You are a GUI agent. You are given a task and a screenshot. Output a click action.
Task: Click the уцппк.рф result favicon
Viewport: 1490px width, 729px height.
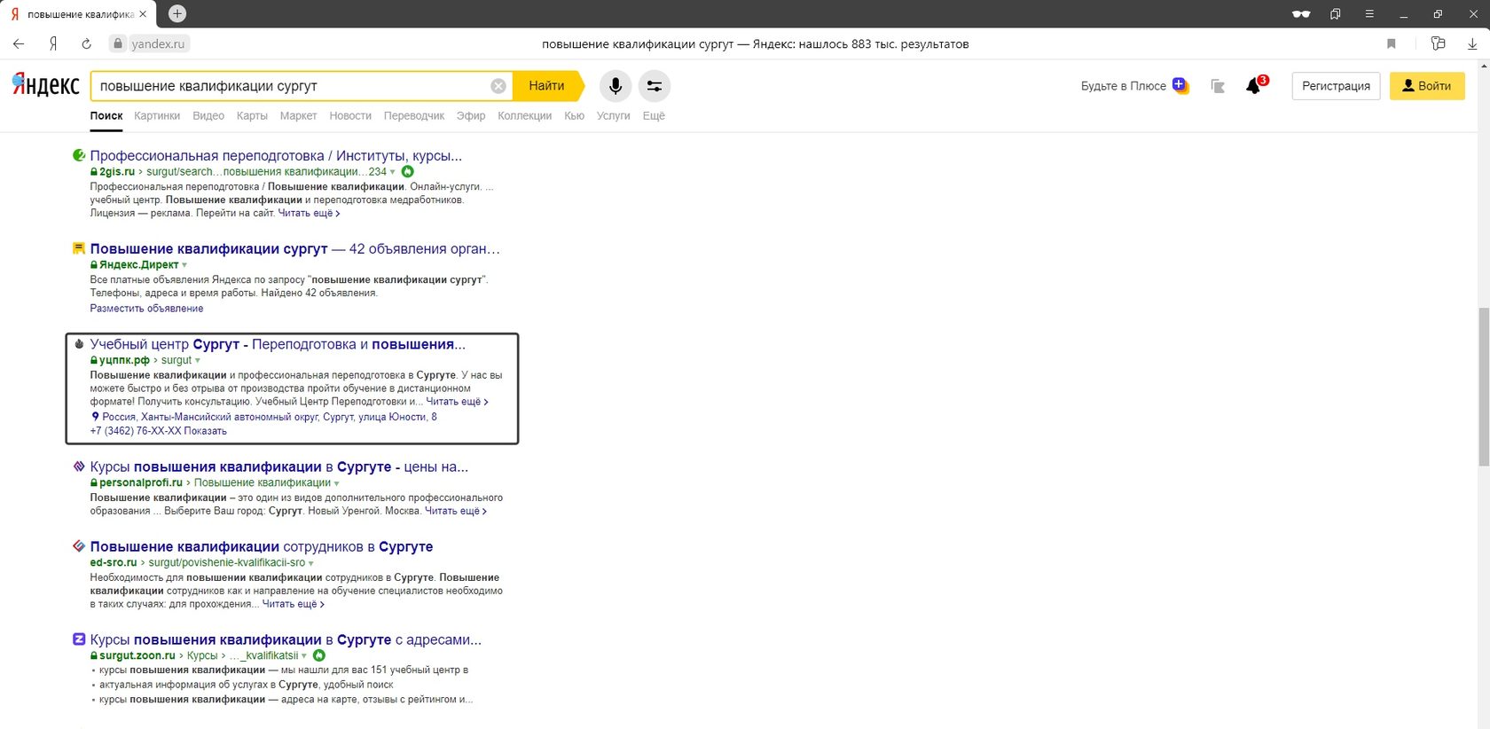[79, 344]
